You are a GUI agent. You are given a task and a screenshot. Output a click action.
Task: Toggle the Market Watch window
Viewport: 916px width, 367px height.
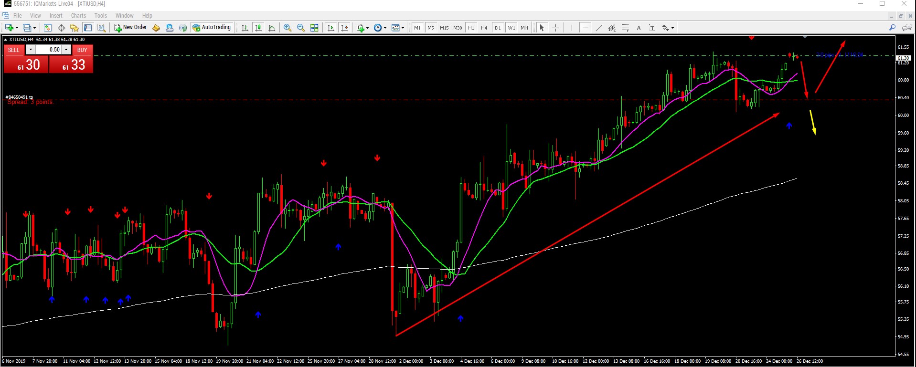pyautogui.click(x=48, y=28)
